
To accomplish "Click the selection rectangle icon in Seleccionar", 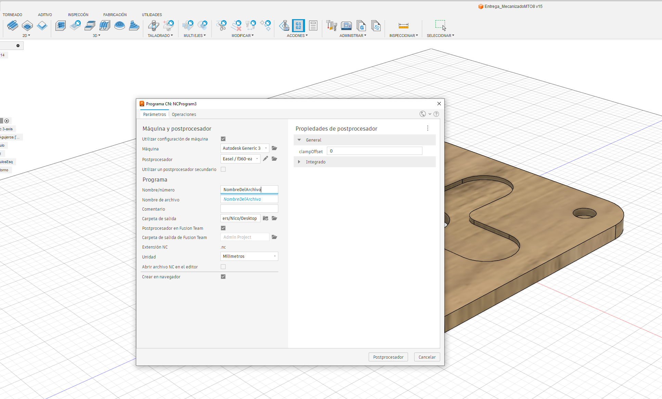I will point(441,26).
